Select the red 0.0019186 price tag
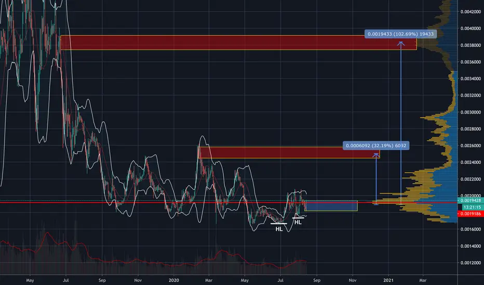484x285 pixels. pos(470,213)
